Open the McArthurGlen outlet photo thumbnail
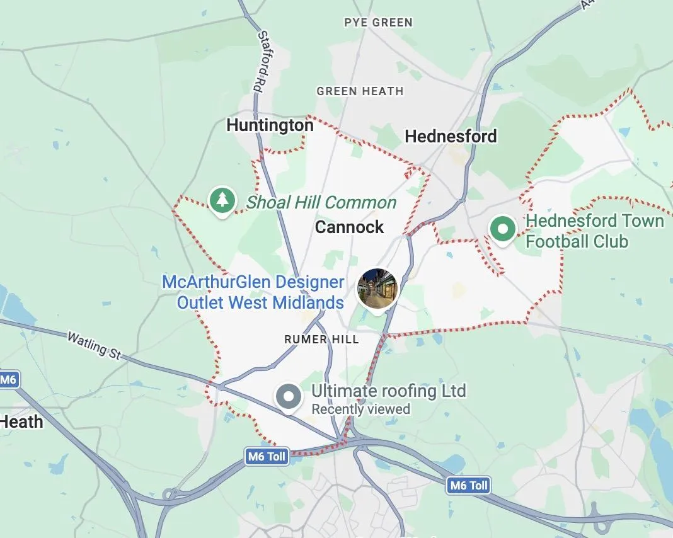Image resolution: width=673 pixels, height=538 pixels. 377,290
